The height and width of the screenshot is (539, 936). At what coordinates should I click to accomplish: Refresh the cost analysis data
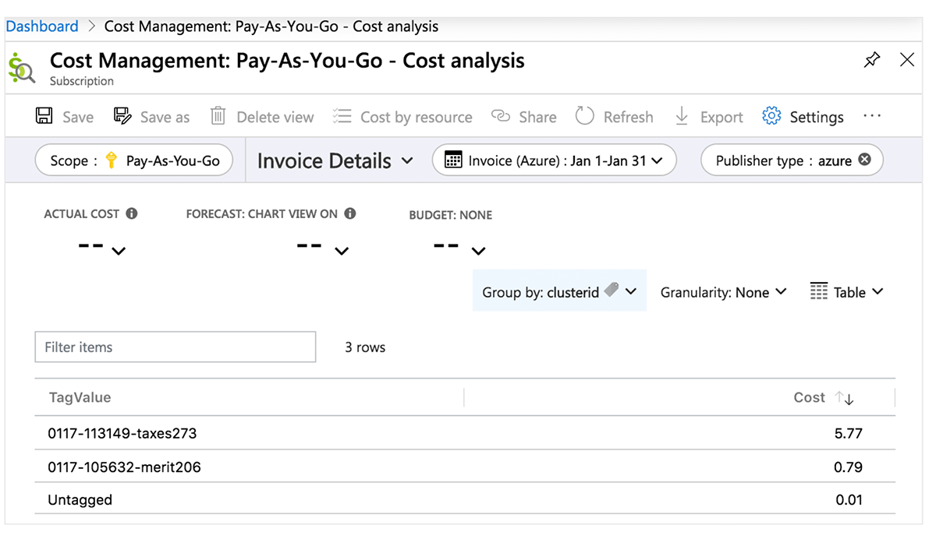coord(584,117)
